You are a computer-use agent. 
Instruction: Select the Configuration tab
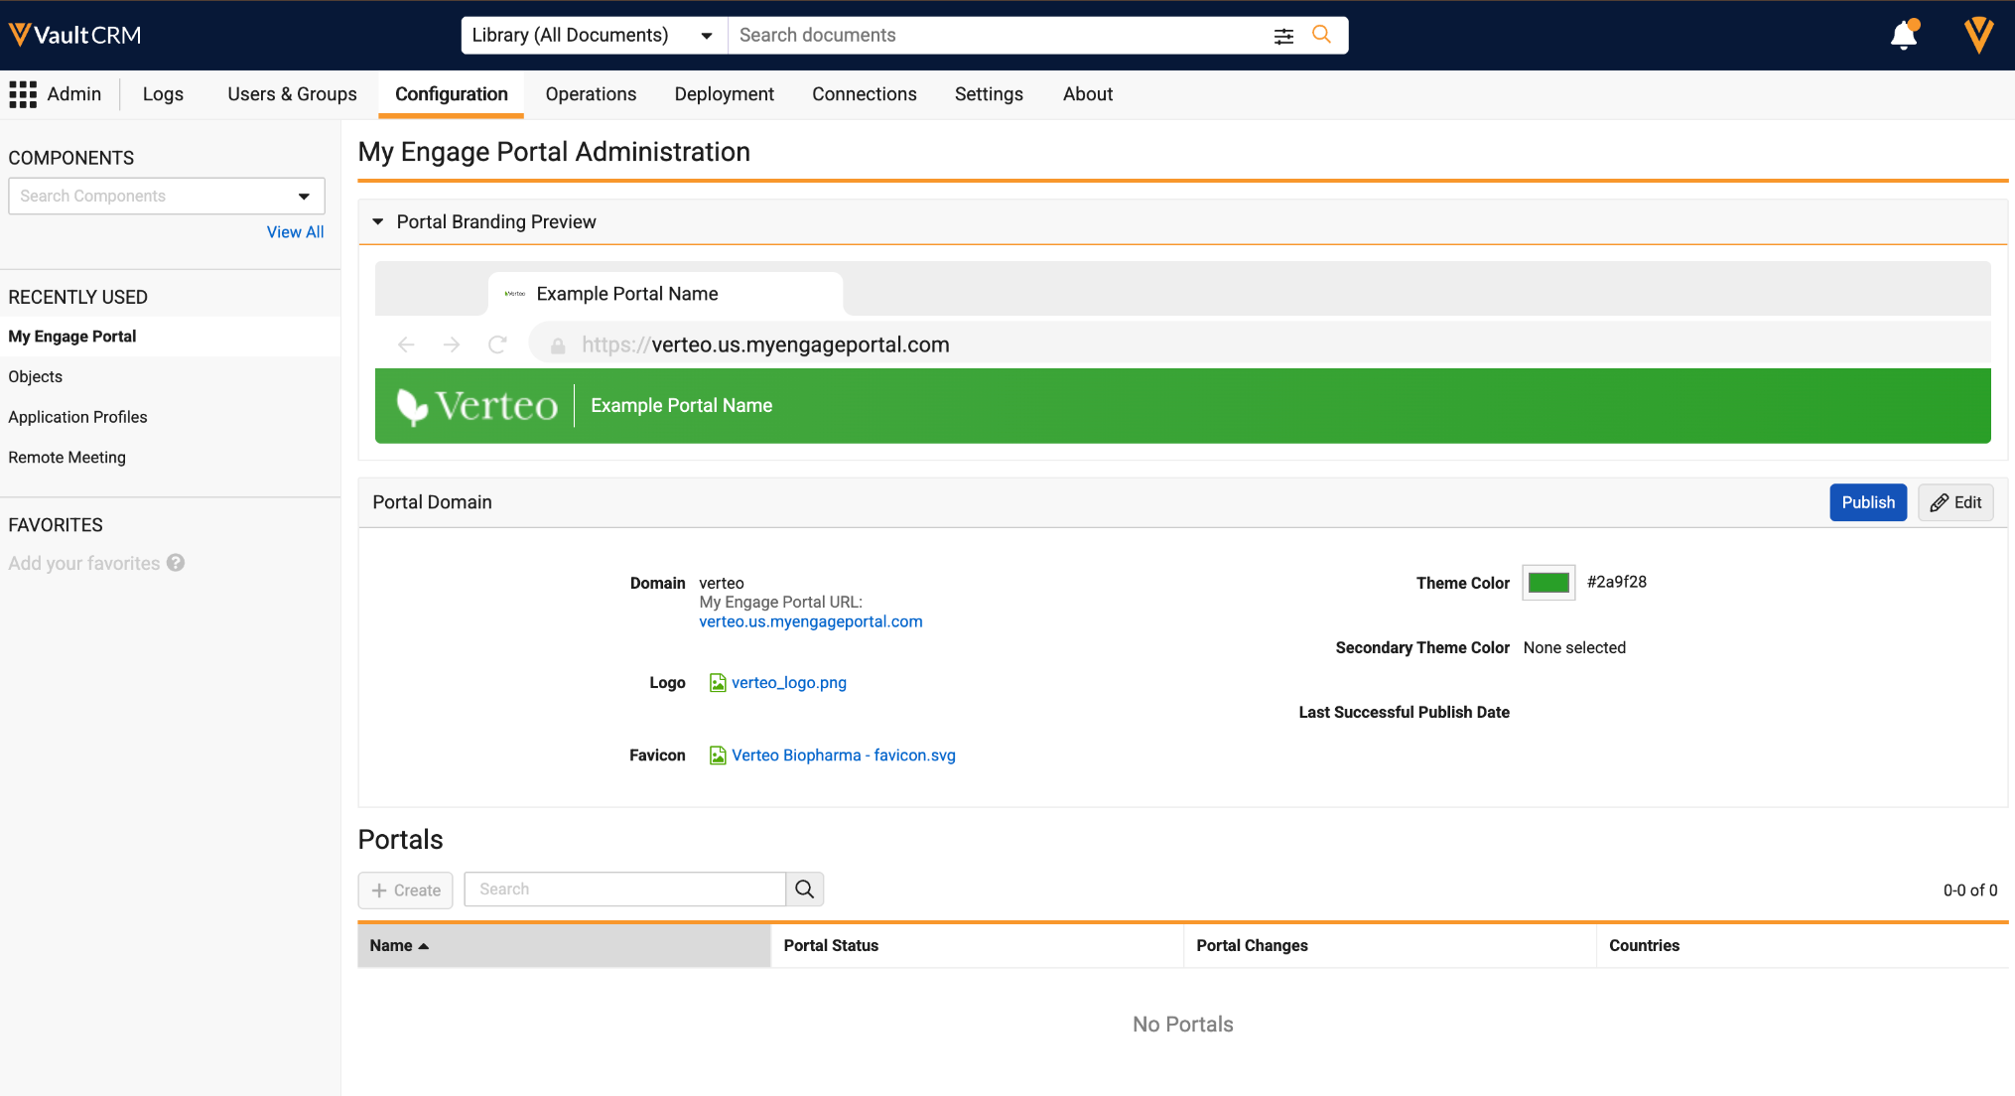(452, 94)
